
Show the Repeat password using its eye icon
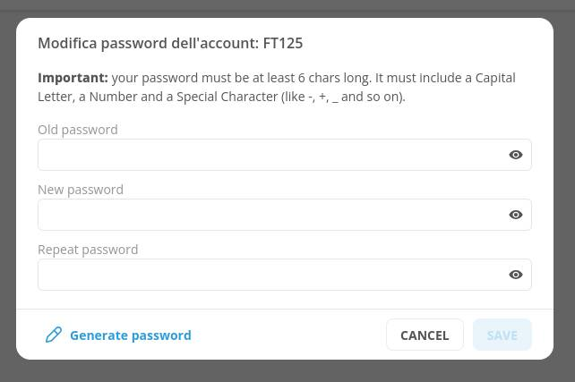(516, 275)
